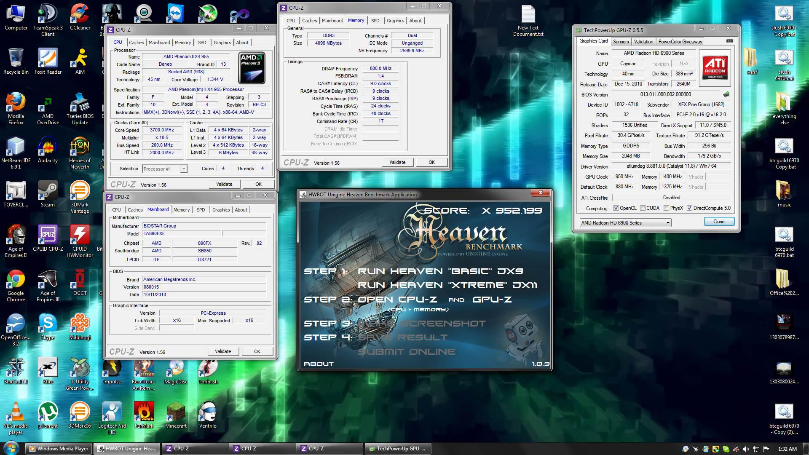The width and height of the screenshot is (809, 455).
Task: Launch 3DMark Vantage shortcut
Action: tap(80, 197)
